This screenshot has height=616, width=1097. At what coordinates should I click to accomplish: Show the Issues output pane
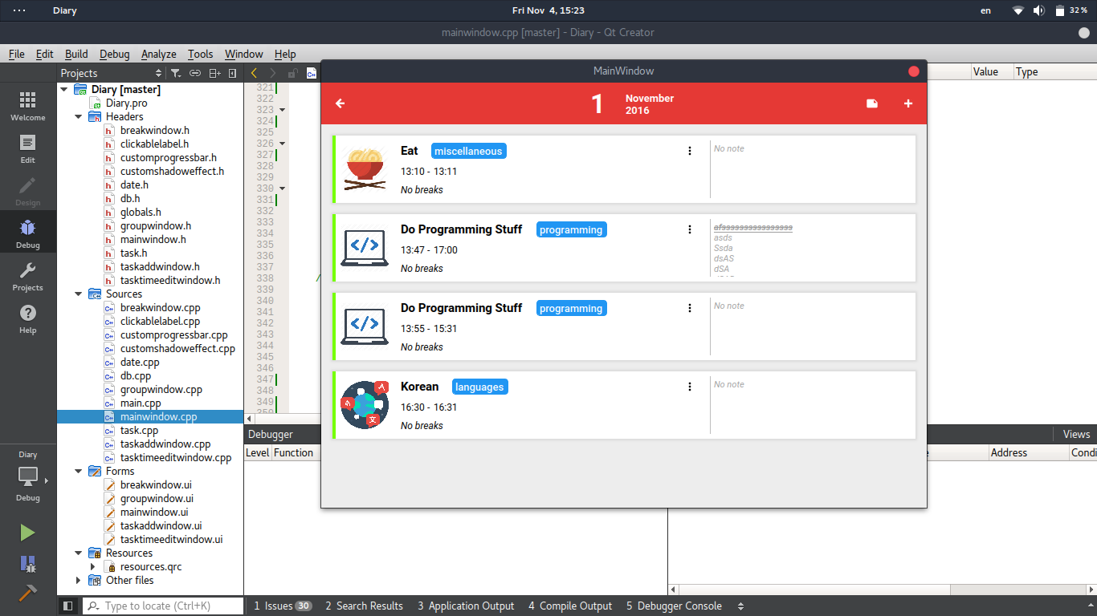(283, 606)
